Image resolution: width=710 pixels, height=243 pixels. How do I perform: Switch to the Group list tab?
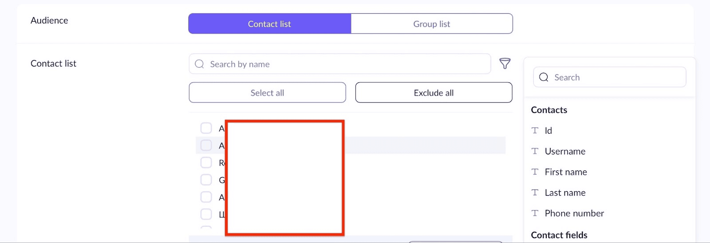431,24
